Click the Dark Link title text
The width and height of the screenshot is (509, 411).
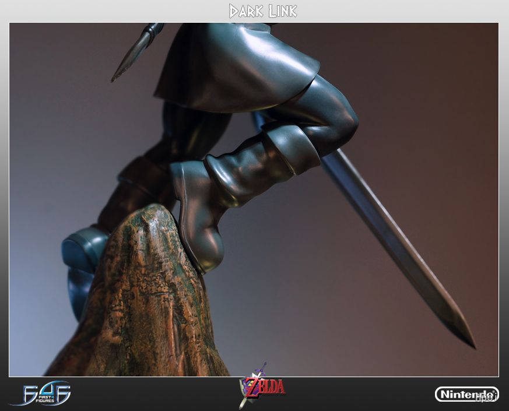click(262, 11)
